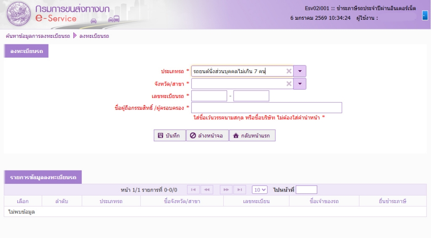Screen dimensions: 431x238
Task: Click the เลขทะเบียน column header
Action: (x=256, y=201)
